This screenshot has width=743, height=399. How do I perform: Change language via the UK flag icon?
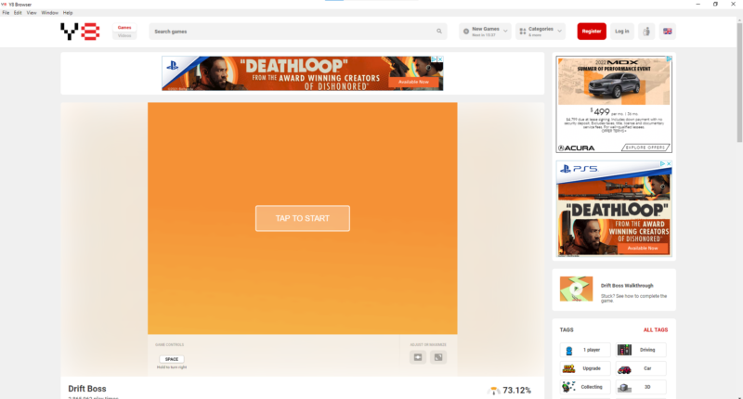click(667, 32)
